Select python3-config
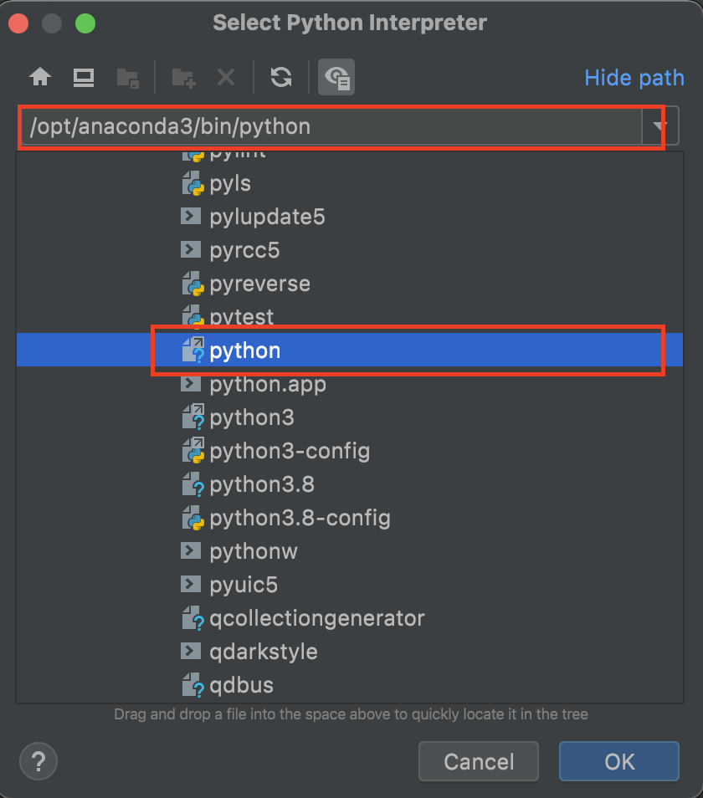The height and width of the screenshot is (798, 703). (290, 451)
